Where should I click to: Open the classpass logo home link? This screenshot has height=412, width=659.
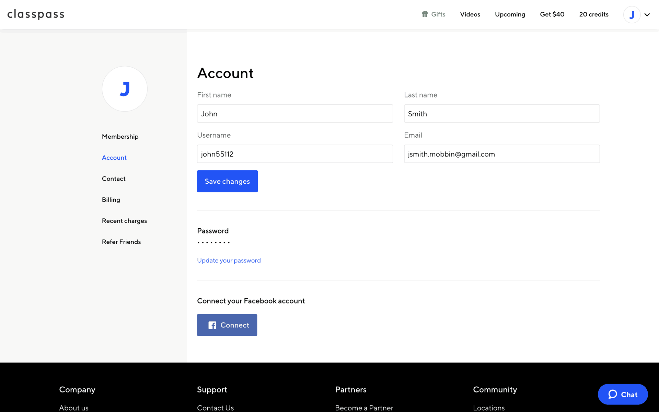pyautogui.click(x=36, y=14)
